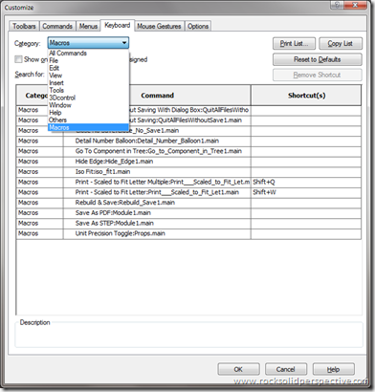Open Help from the dialog footer
Screen dimensions: 375x392
coord(333,369)
